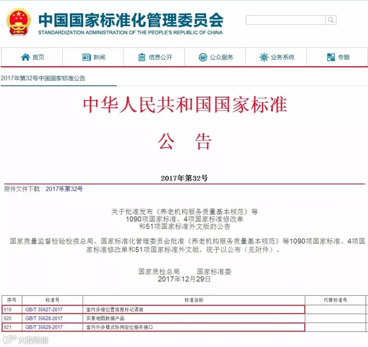Screen dimensions: 368x347
Task: Click the row number 919
Action: 7,309
